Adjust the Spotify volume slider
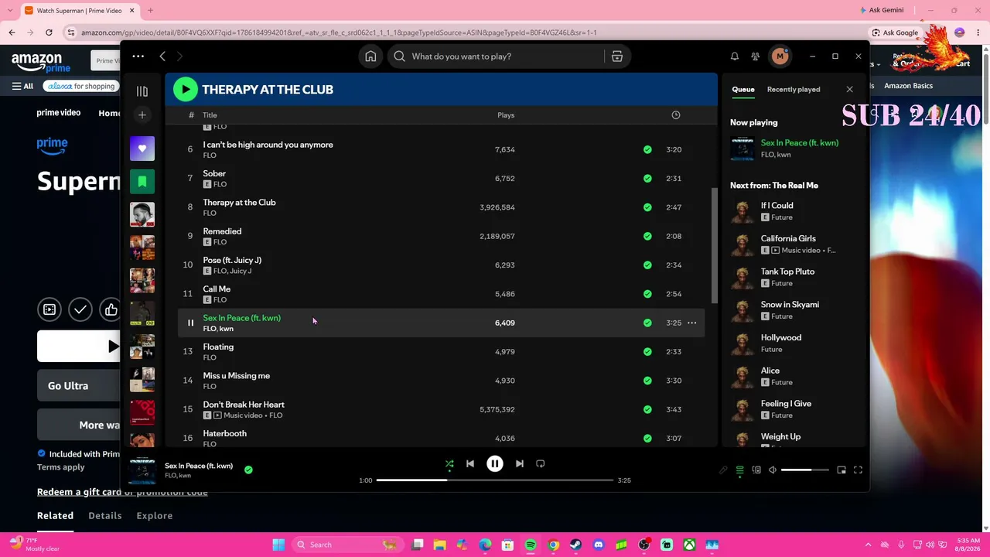 click(x=804, y=470)
